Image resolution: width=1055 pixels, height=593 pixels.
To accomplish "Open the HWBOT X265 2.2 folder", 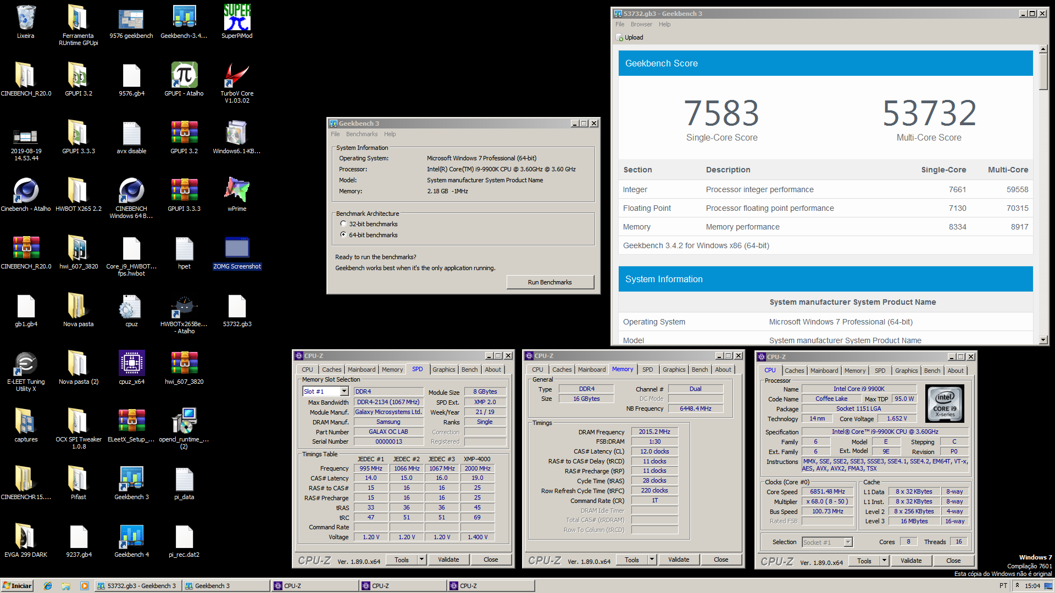I will click(x=79, y=195).
